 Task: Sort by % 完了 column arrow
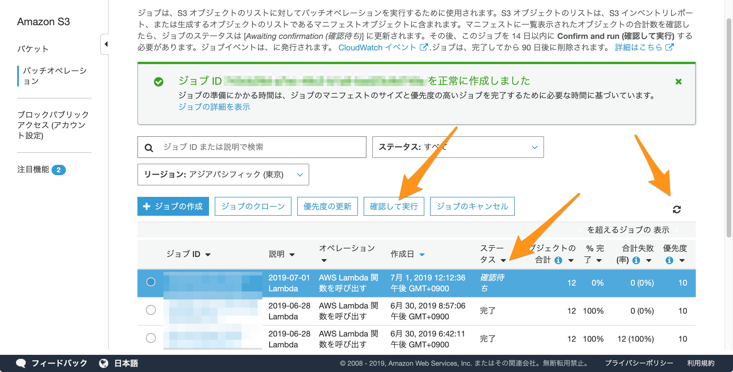pos(599,260)
